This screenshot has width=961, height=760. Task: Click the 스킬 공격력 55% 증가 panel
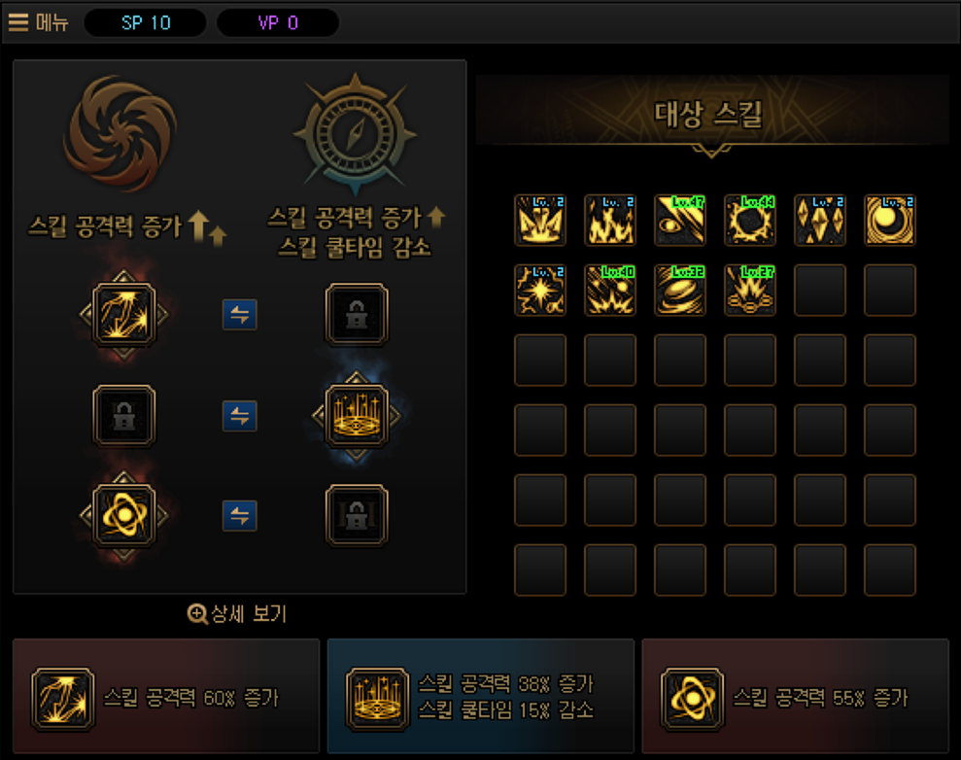tap(796, 696)
